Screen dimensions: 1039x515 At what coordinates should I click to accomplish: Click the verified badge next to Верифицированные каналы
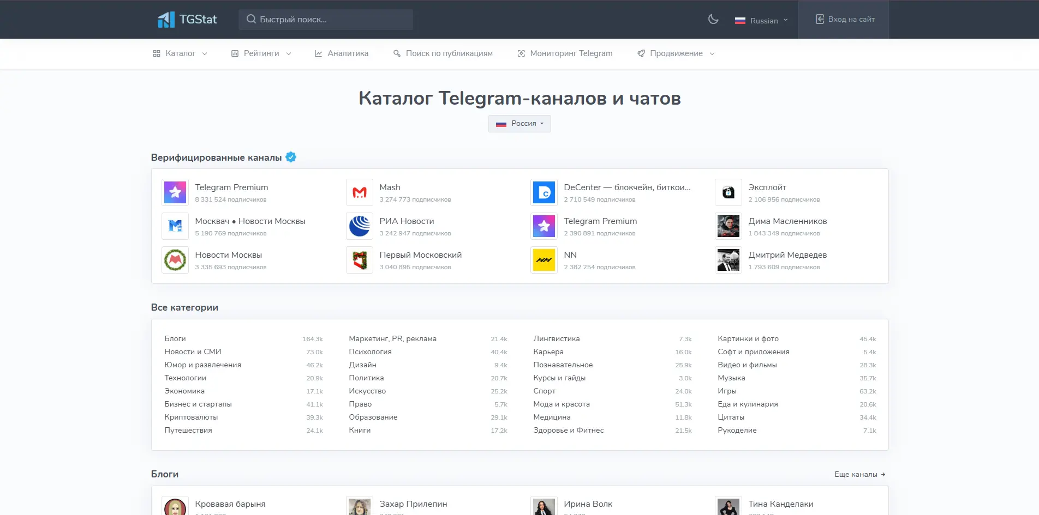tap(291, 157)
